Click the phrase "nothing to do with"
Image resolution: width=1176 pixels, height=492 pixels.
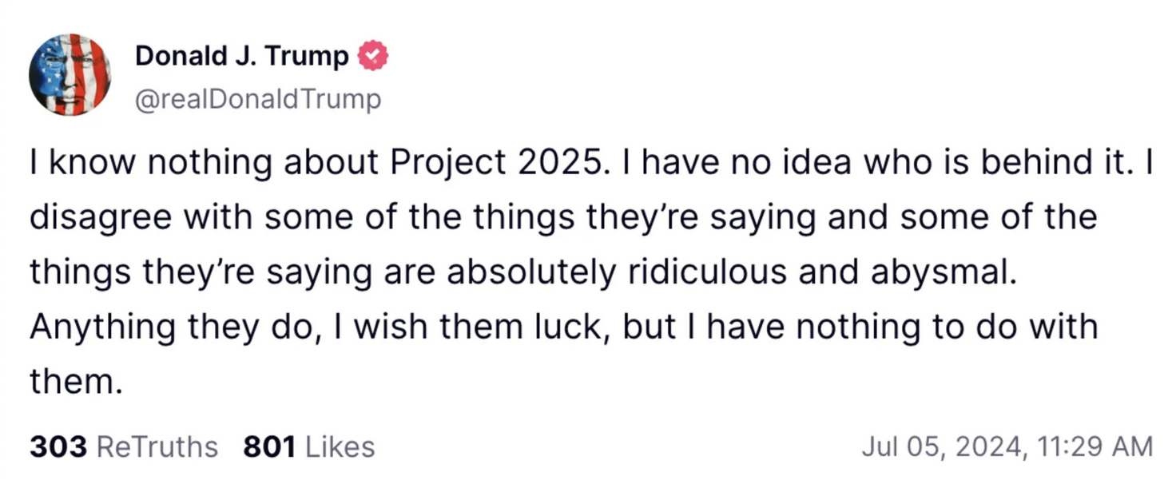point(911,327)
